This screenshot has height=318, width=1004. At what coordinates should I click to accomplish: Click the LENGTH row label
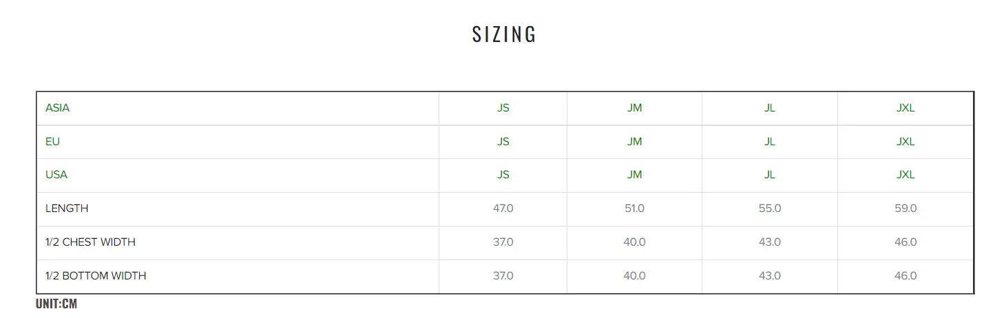click(x=67, y=209)
